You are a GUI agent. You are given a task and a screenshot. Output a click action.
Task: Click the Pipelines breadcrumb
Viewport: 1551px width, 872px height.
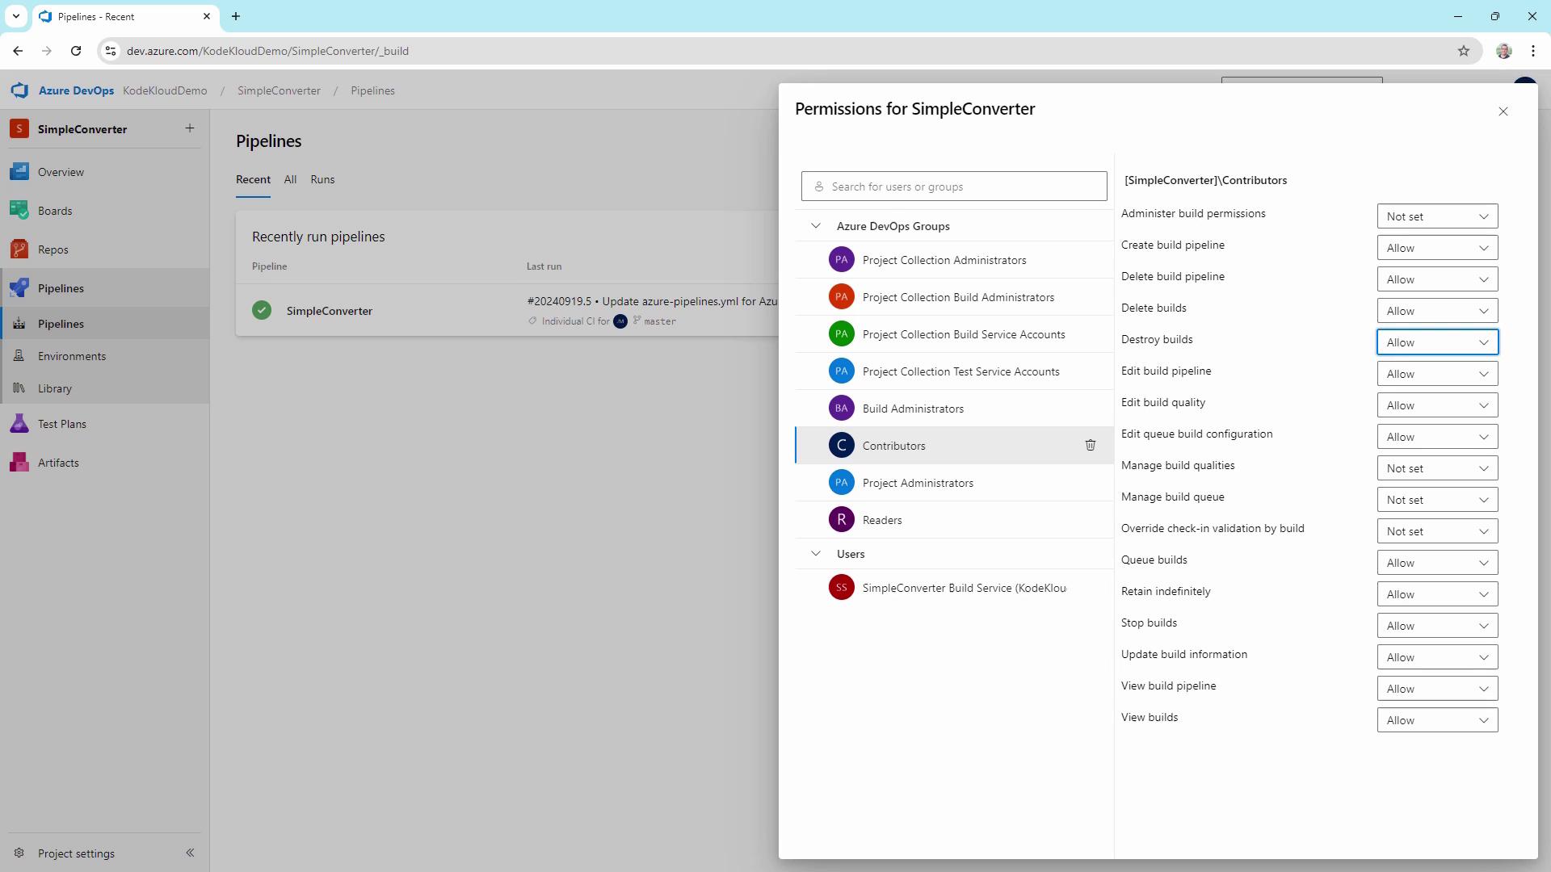pyautogui.click(x=372, y=90)
